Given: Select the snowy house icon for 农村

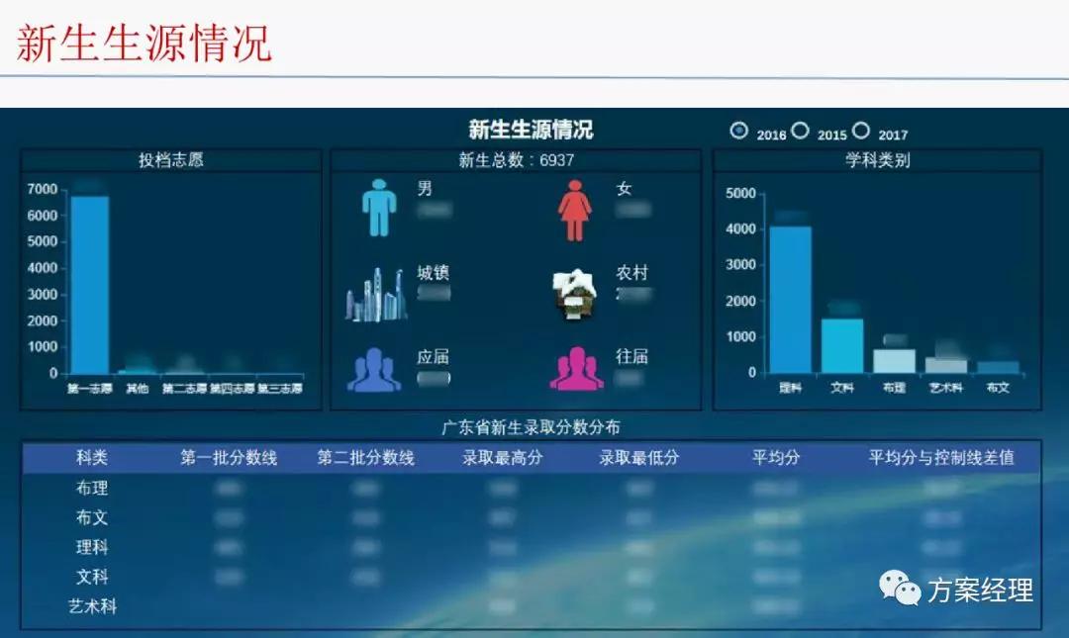Looking at the screenshot, I should 574,294.
